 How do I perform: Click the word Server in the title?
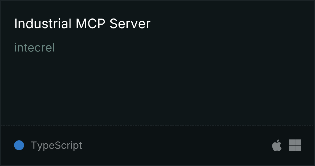130,24
